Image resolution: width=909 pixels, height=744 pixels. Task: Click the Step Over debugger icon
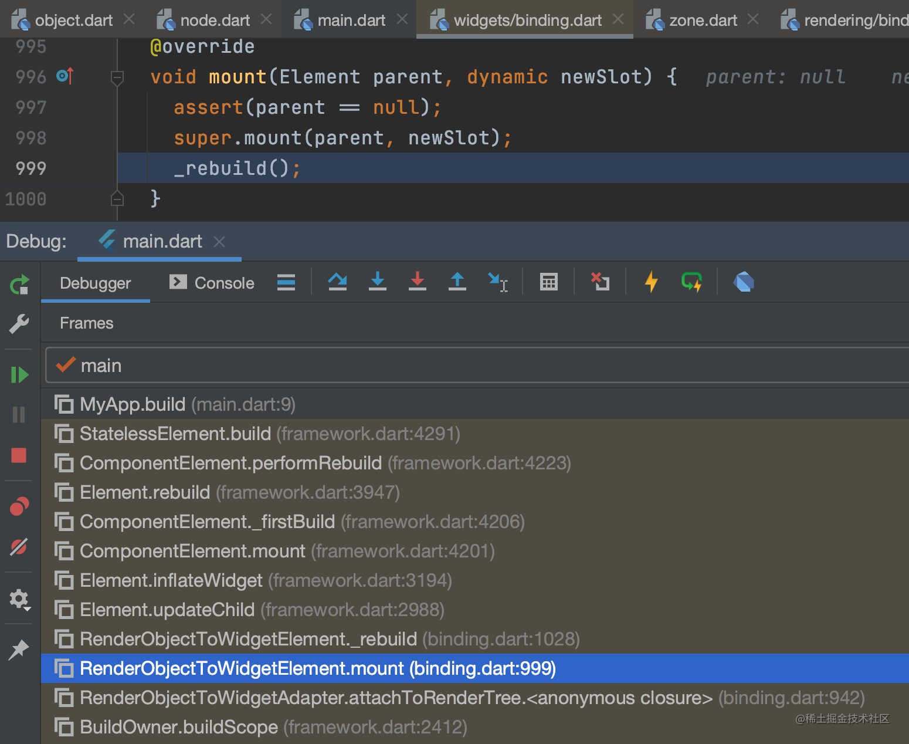[x=337, y=282]
